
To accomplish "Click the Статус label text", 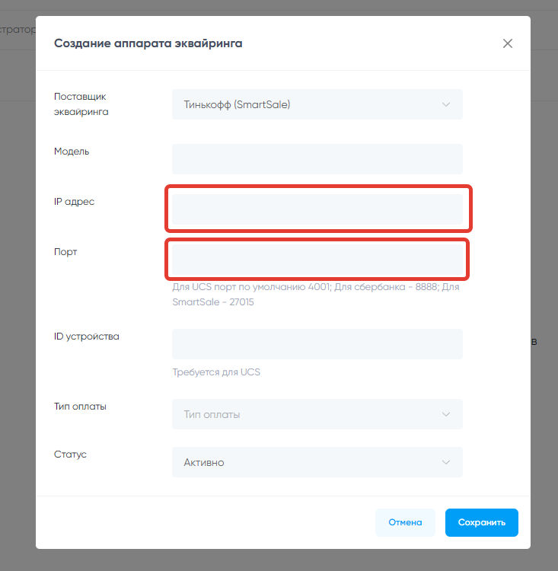I will pyautogui.click(x=71, y=455).
